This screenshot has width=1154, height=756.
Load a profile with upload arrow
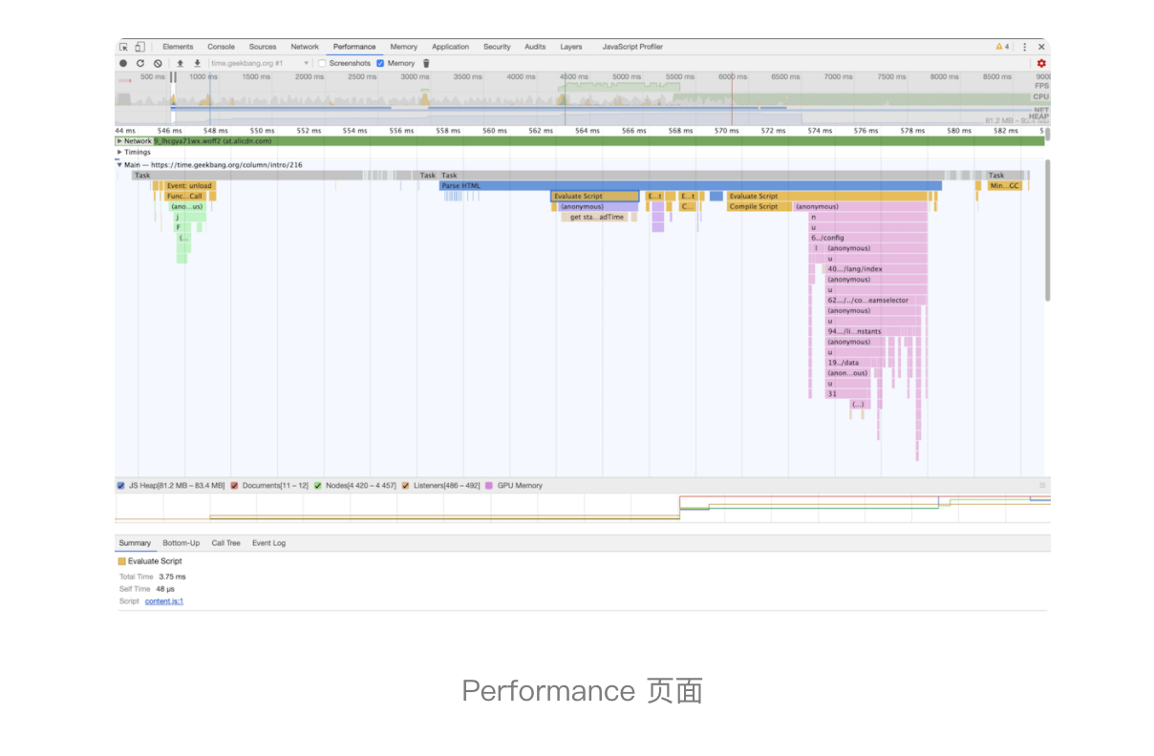click(180, 63)
